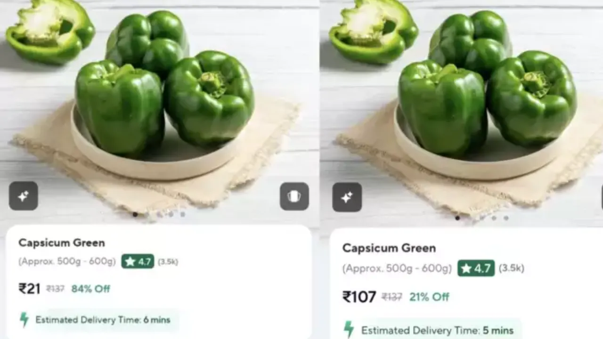Click the ₹21 price text
This screenshot has width=603, height=339.
(x=29, y=288)
